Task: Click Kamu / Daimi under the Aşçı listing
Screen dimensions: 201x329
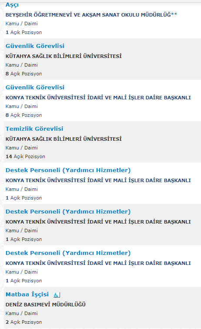Action: [22, 24]
